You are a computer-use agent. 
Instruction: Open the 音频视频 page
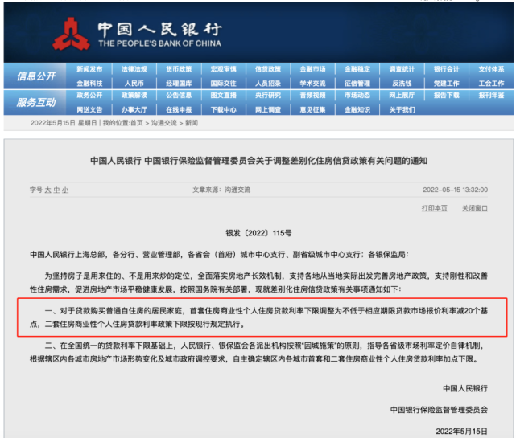pyautogui.click(x=312, y=96)
